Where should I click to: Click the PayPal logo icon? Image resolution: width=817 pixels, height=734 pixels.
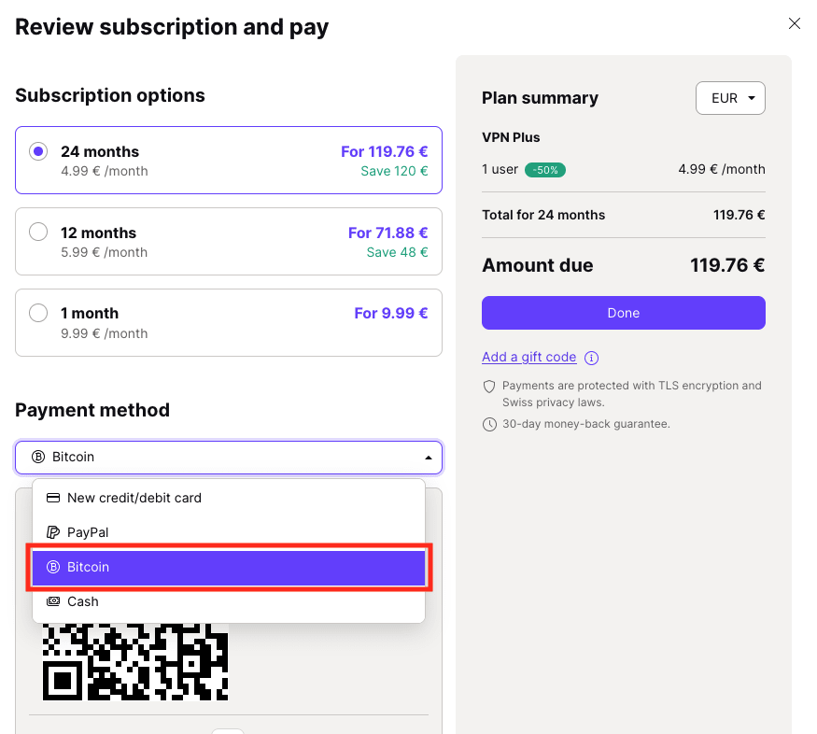pos(53,532)
